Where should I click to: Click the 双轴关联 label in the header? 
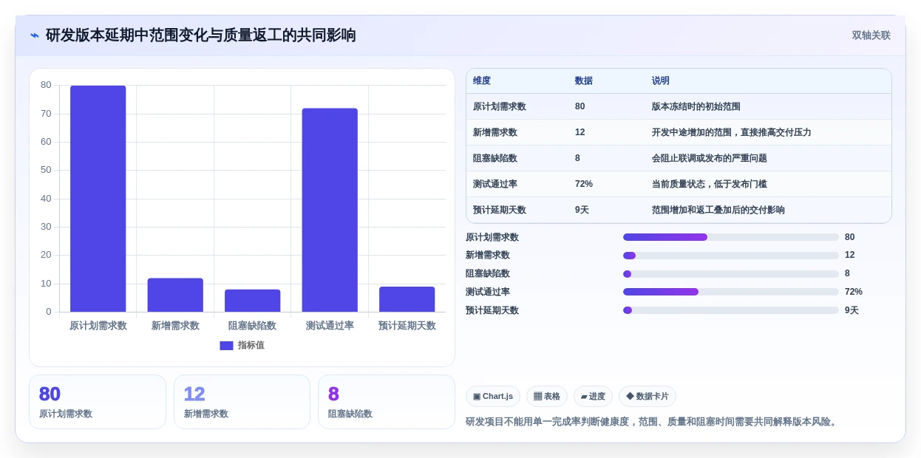click(871, 35)
